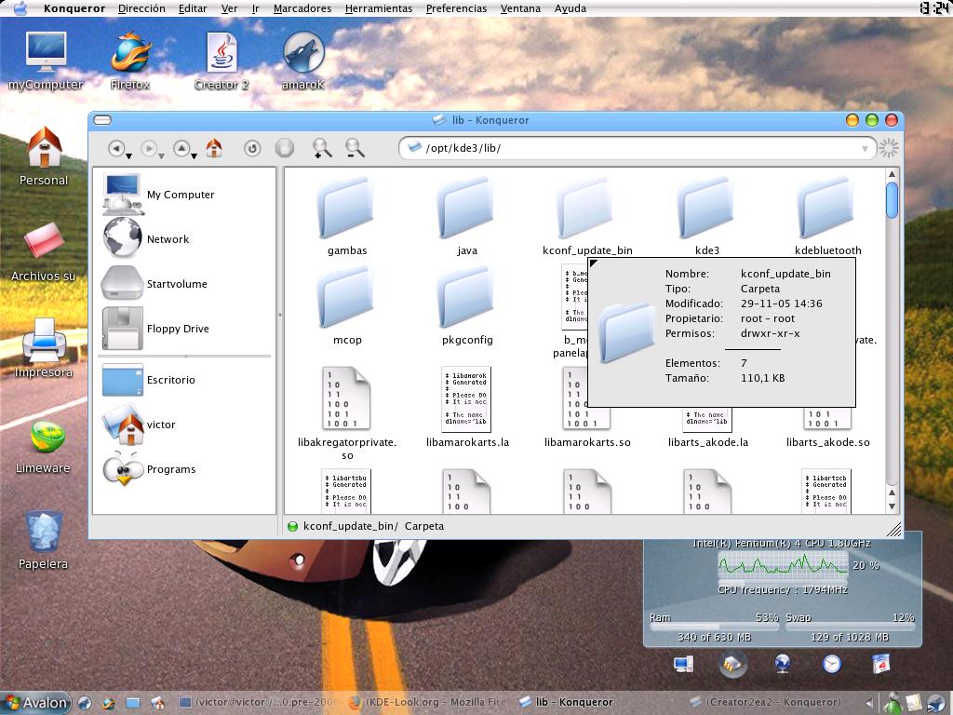Select the kdebluetooth folder
This screenshot has width=953, height=715.
[x=827, y=216]
